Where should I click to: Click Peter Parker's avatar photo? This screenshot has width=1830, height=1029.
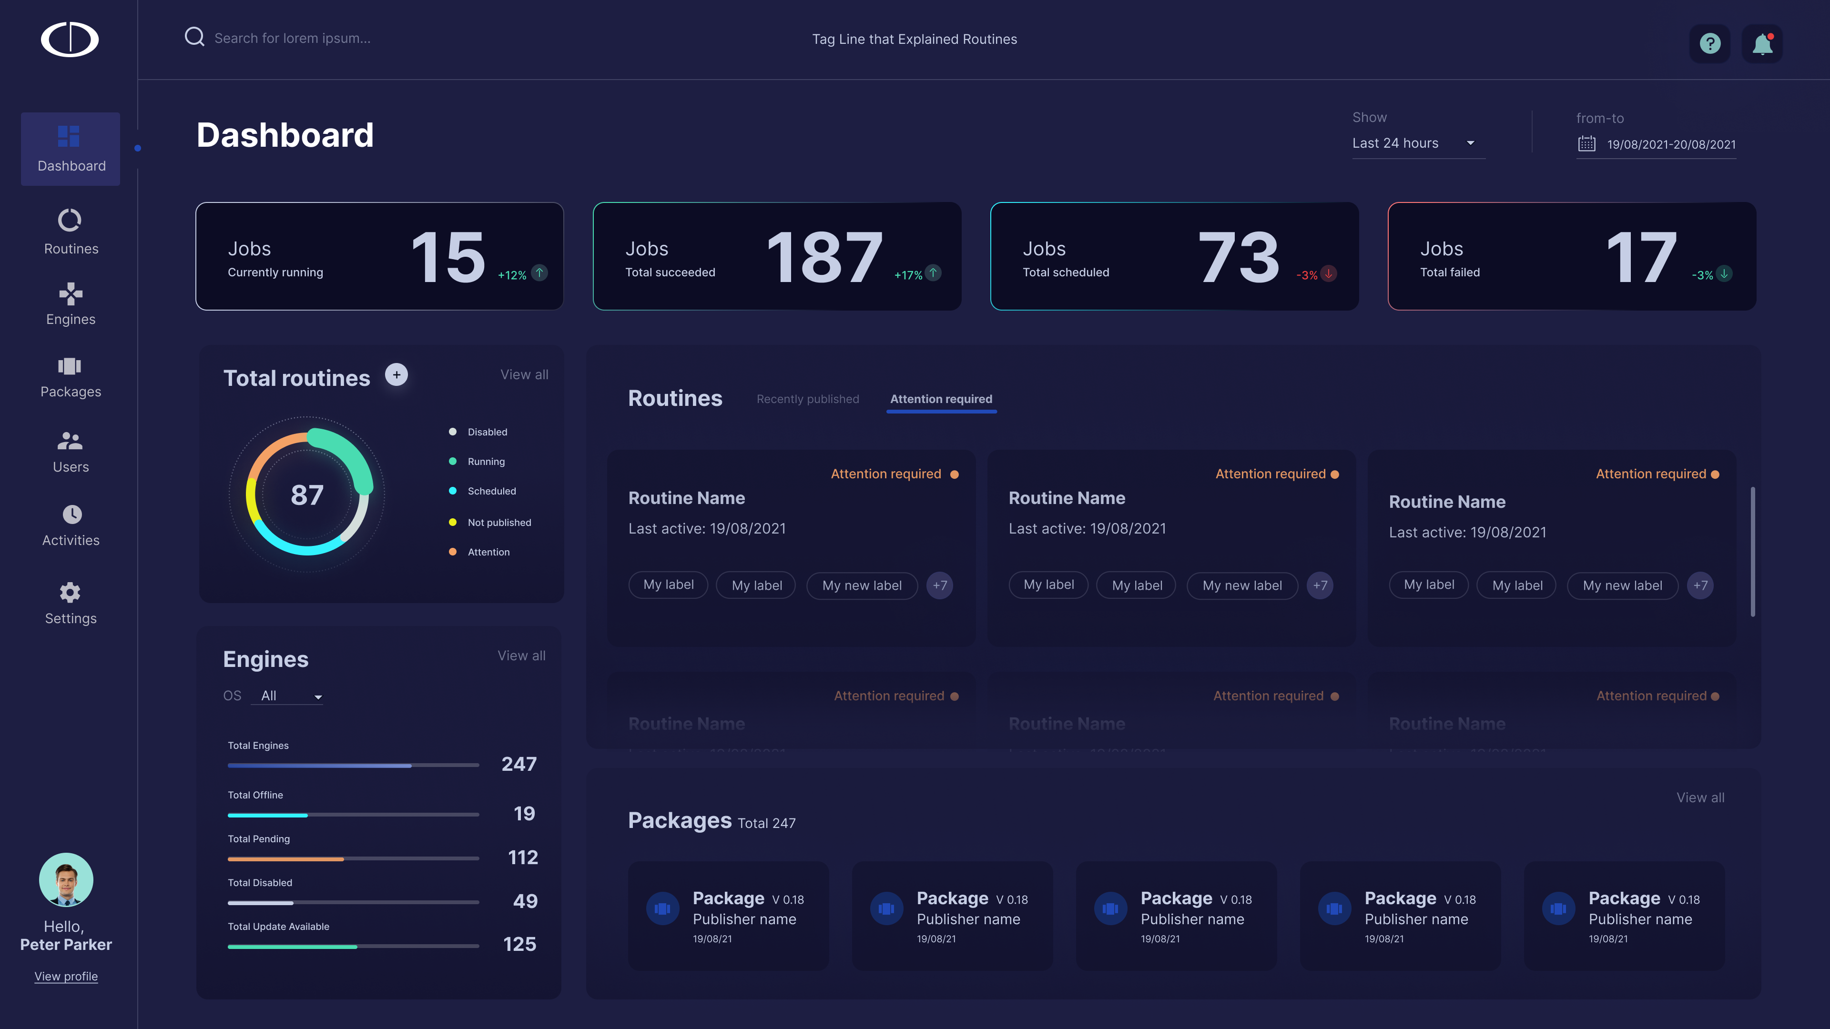coord(66,880)
